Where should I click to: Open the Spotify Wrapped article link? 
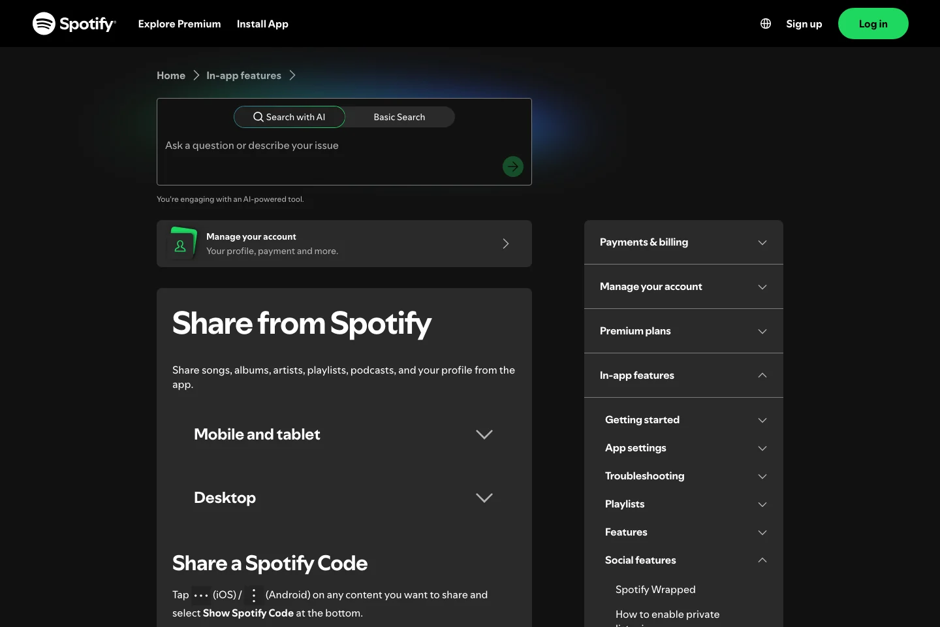(x=655, y=589)
